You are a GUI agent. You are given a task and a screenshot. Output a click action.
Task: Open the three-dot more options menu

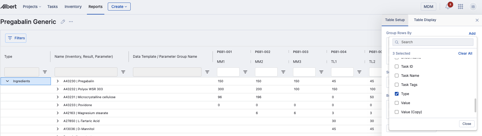click(71, 22)
